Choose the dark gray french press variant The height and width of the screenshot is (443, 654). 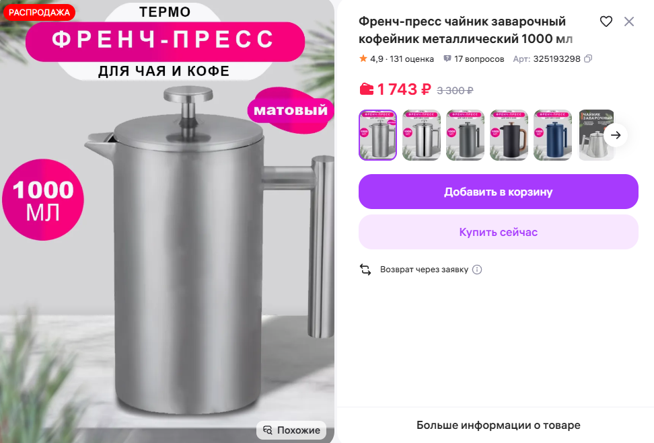(466, 135)
